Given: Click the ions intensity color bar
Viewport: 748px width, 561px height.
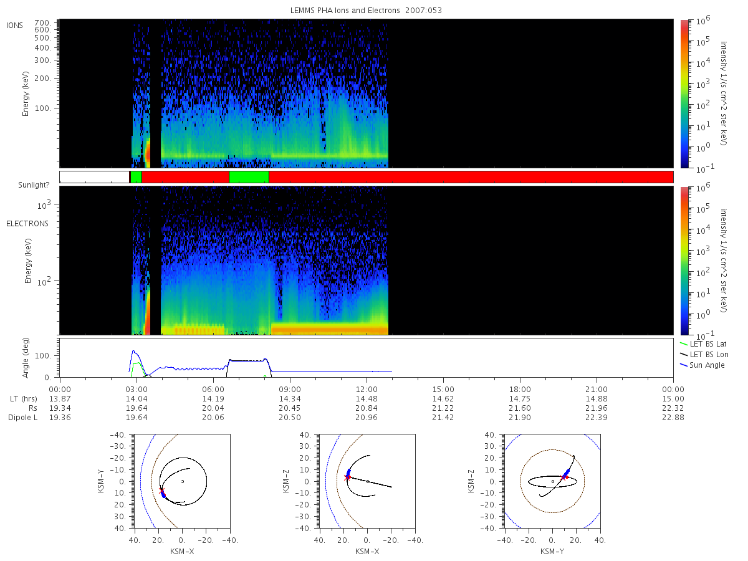Looking at the screenshot, I should click(x=684, y=93).
